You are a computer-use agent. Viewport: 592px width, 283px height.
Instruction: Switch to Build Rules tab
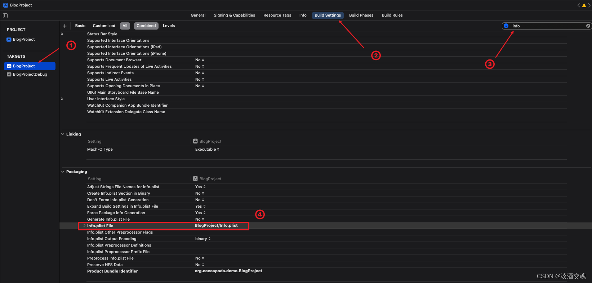(x=392, y=15)
